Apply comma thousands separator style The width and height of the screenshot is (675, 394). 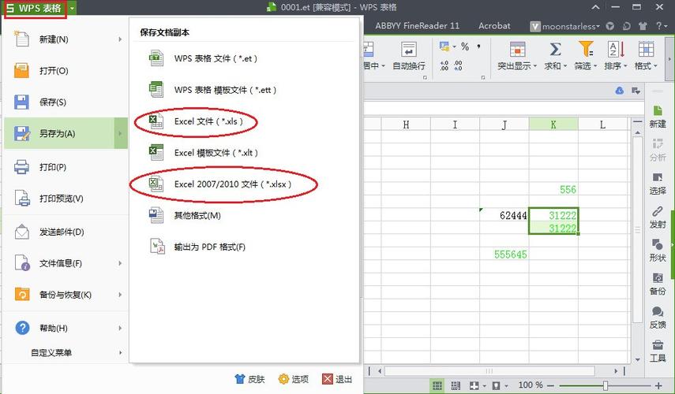click(478, 46)
